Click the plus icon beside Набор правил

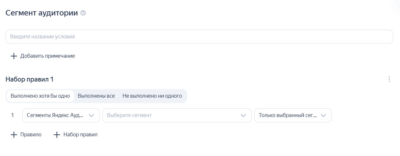[57, 135]
